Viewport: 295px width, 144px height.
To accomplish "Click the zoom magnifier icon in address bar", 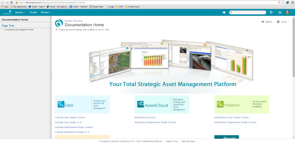I will pos(279,3).
